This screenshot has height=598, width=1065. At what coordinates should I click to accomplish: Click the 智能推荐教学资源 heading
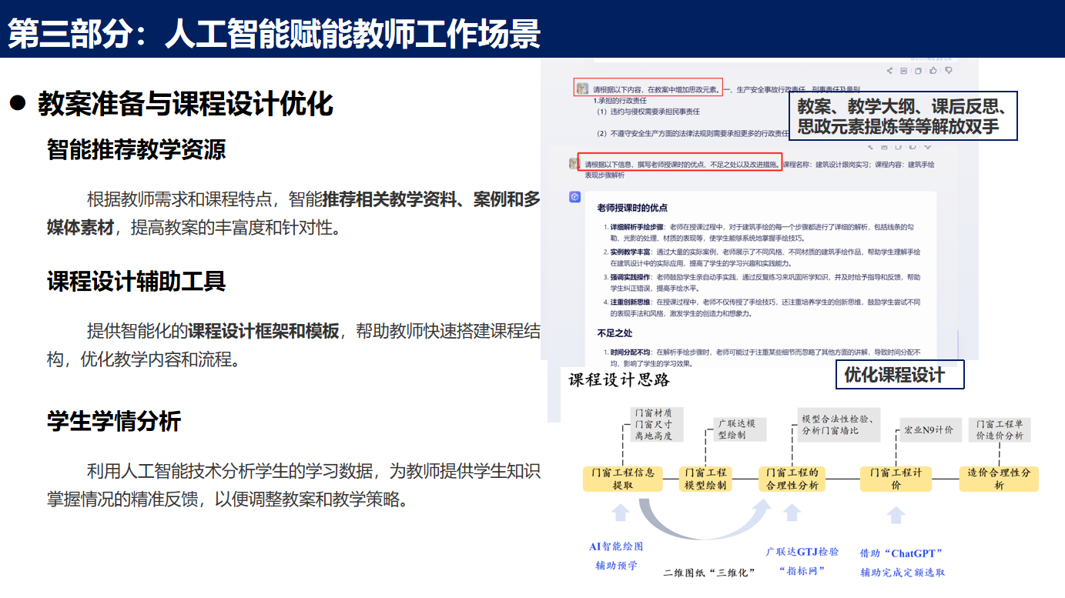(x=136, y=149)
